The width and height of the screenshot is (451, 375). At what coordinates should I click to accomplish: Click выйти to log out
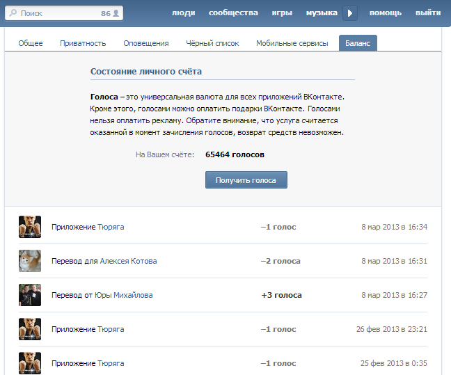coord(428,13)
